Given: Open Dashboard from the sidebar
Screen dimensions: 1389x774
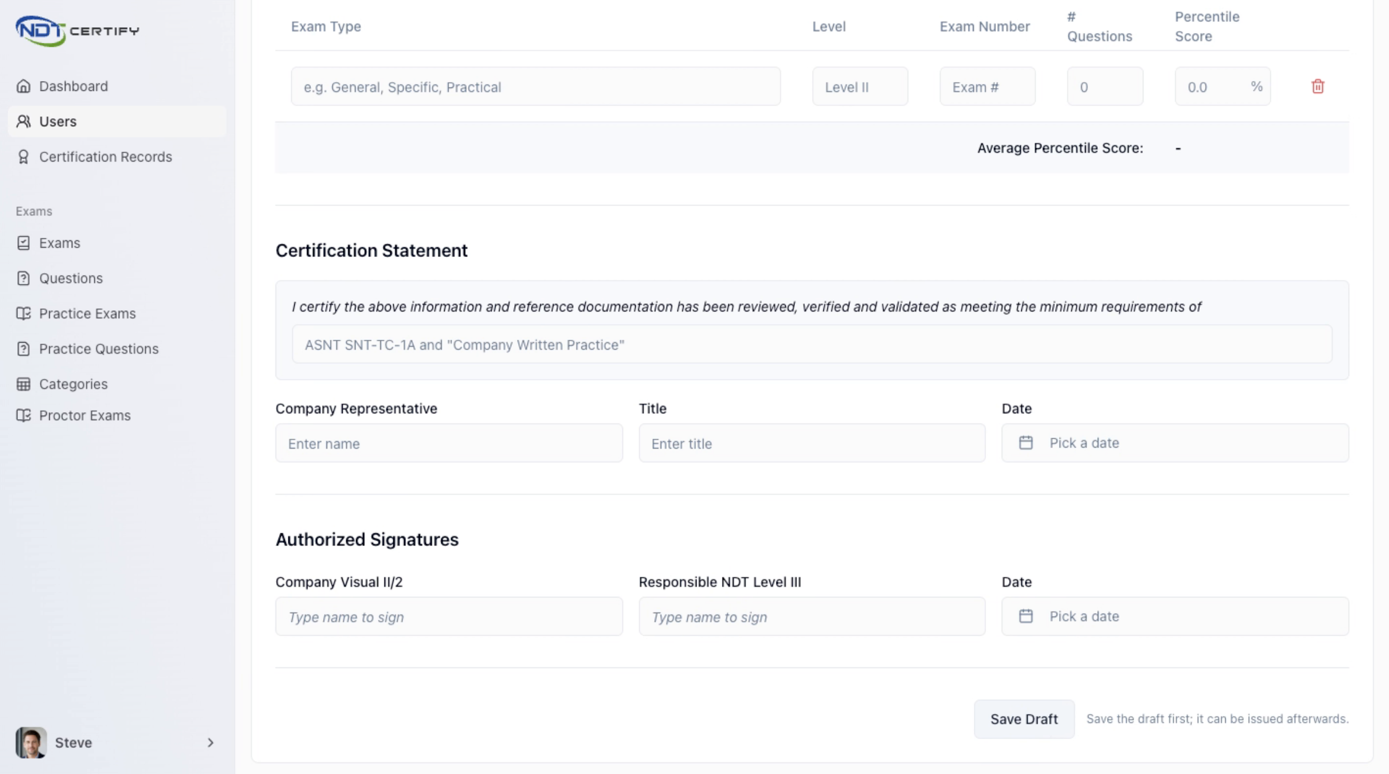Looking at the screenshot, I should tap(117, 86).
